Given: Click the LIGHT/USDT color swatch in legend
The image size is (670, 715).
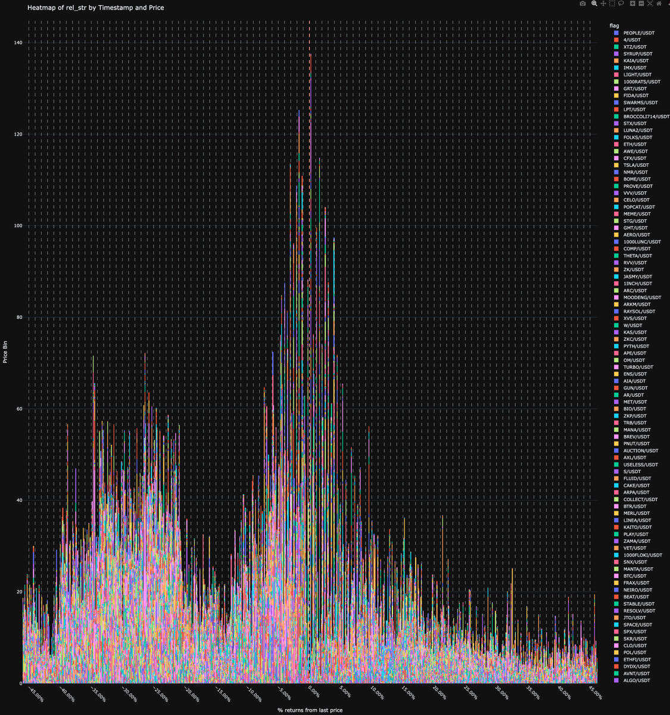Looking at the screenshot, I should (616, 74).
